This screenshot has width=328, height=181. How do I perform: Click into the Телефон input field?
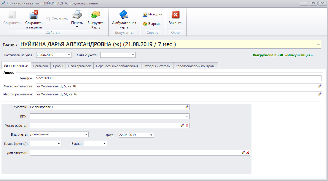coord(178,78)
